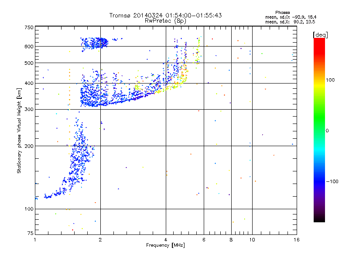Click the y-axis '100' tick label
This screenshot has width=349, height=261.
[29, 209]
